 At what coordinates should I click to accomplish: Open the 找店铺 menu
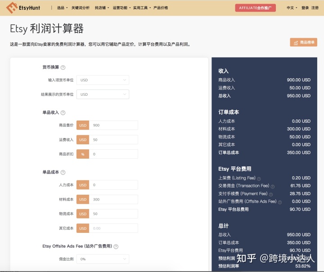pos(102,8)
